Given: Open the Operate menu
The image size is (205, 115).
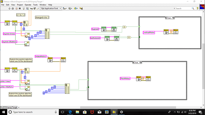Looking at the screenshot, I should pyautogui.click(x=28, y=5).
